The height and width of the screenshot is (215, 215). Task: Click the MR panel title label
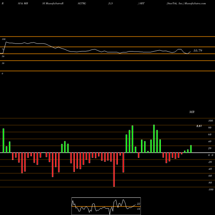click(x=192, y=112)
